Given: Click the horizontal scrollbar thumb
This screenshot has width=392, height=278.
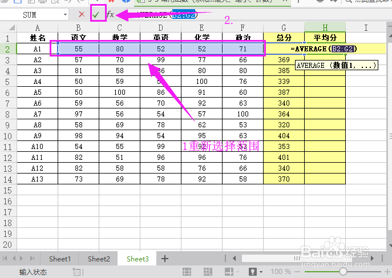Looking at the screenshot, I should 297,258.
